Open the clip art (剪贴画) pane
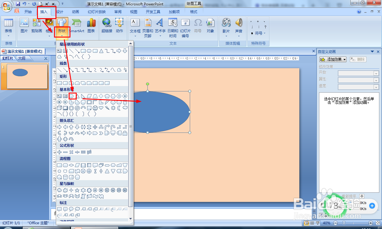This screenshot has width=382, height=229. point(37,26)
